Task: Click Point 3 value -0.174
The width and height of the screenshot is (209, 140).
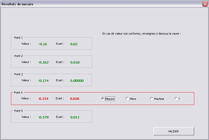Action: click(x=43, y=81)
